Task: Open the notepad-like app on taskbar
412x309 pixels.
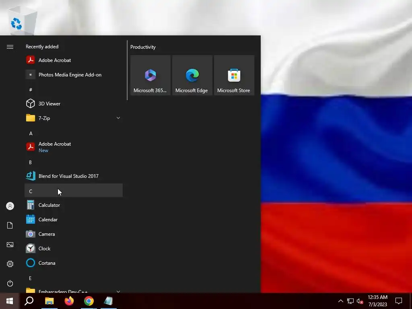Action: tap(109, 301)
